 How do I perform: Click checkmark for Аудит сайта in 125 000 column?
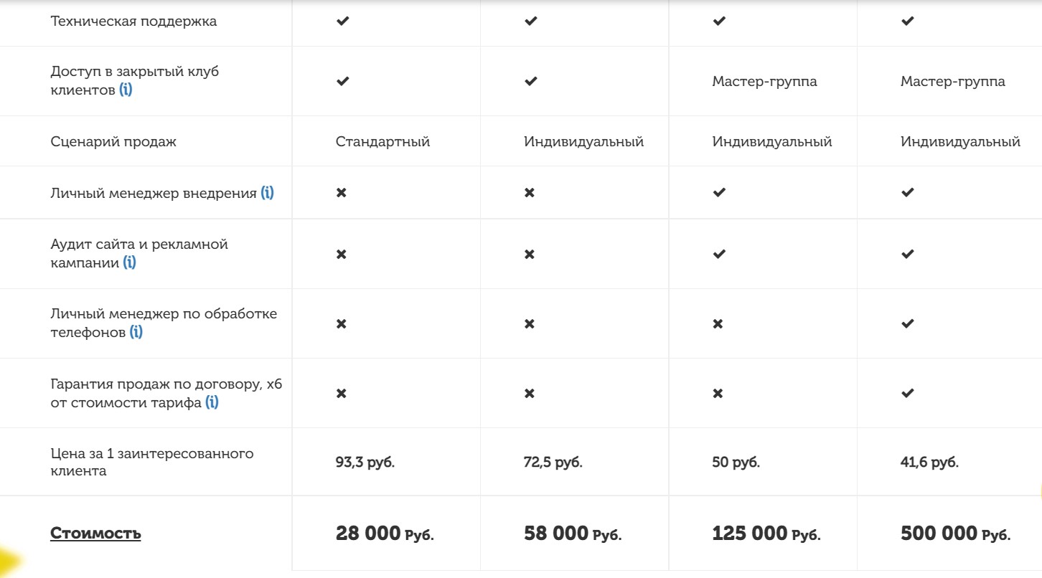pos(719,254)
